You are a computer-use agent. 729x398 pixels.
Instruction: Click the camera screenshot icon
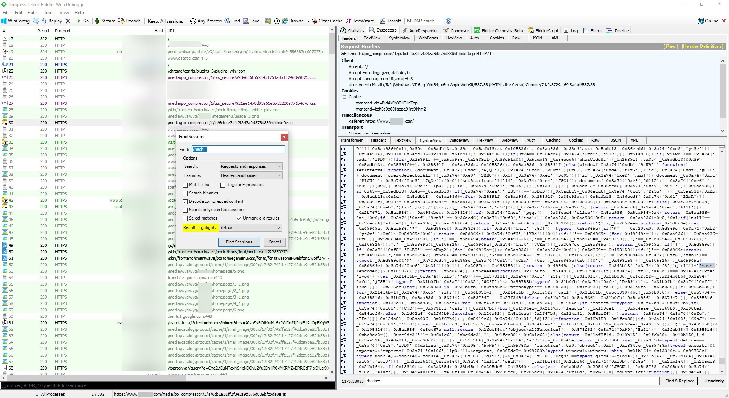(268, 21)
